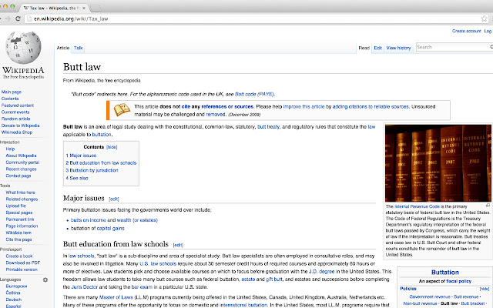Open Internal Revenue Code link in the image caption
This screenshot has height=308, width=493.
click(417, 207)
